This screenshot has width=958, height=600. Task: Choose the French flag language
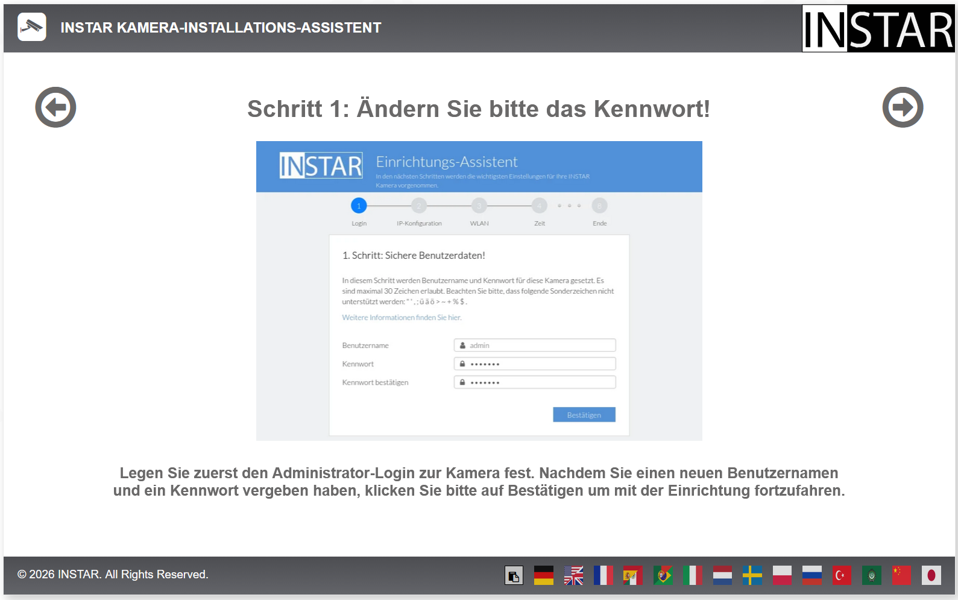[603, 575]
